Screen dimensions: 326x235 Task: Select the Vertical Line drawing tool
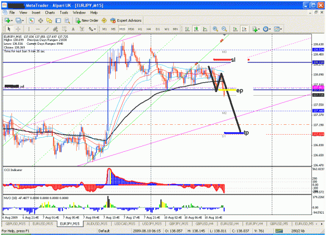click(29, 29)
